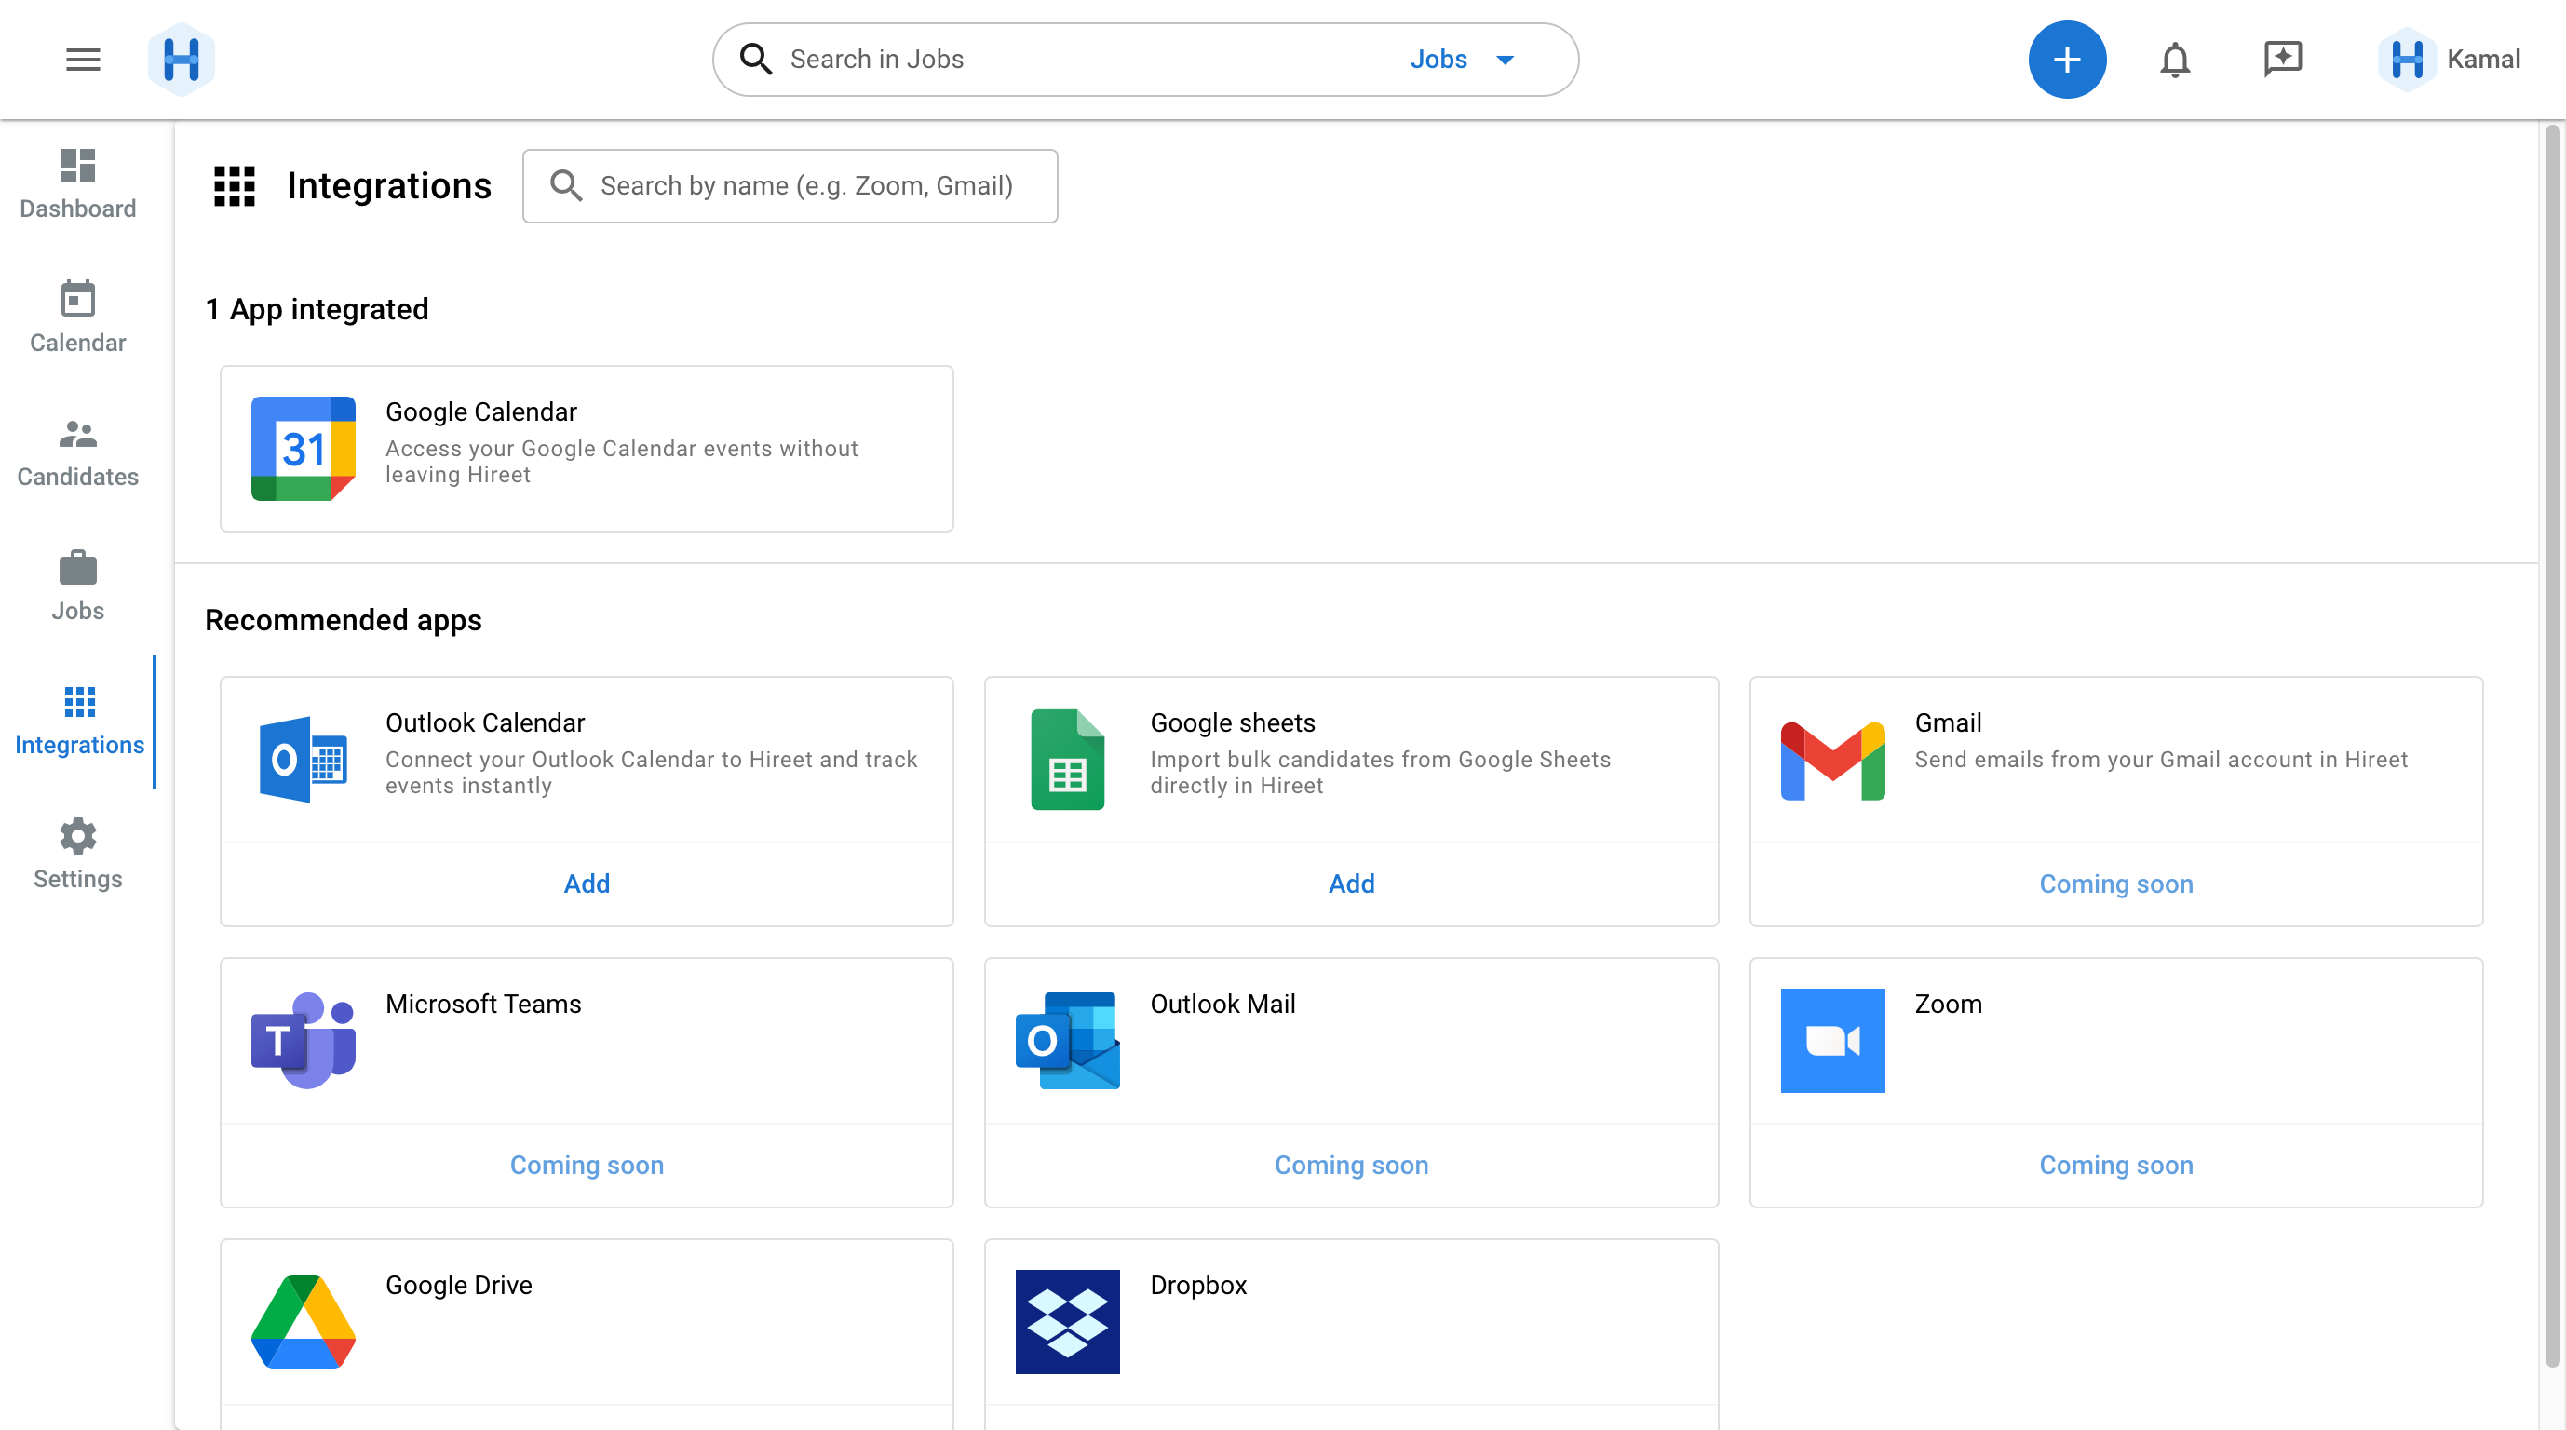
Task: Click the Google Drive icon
Action: point(303,1321)
